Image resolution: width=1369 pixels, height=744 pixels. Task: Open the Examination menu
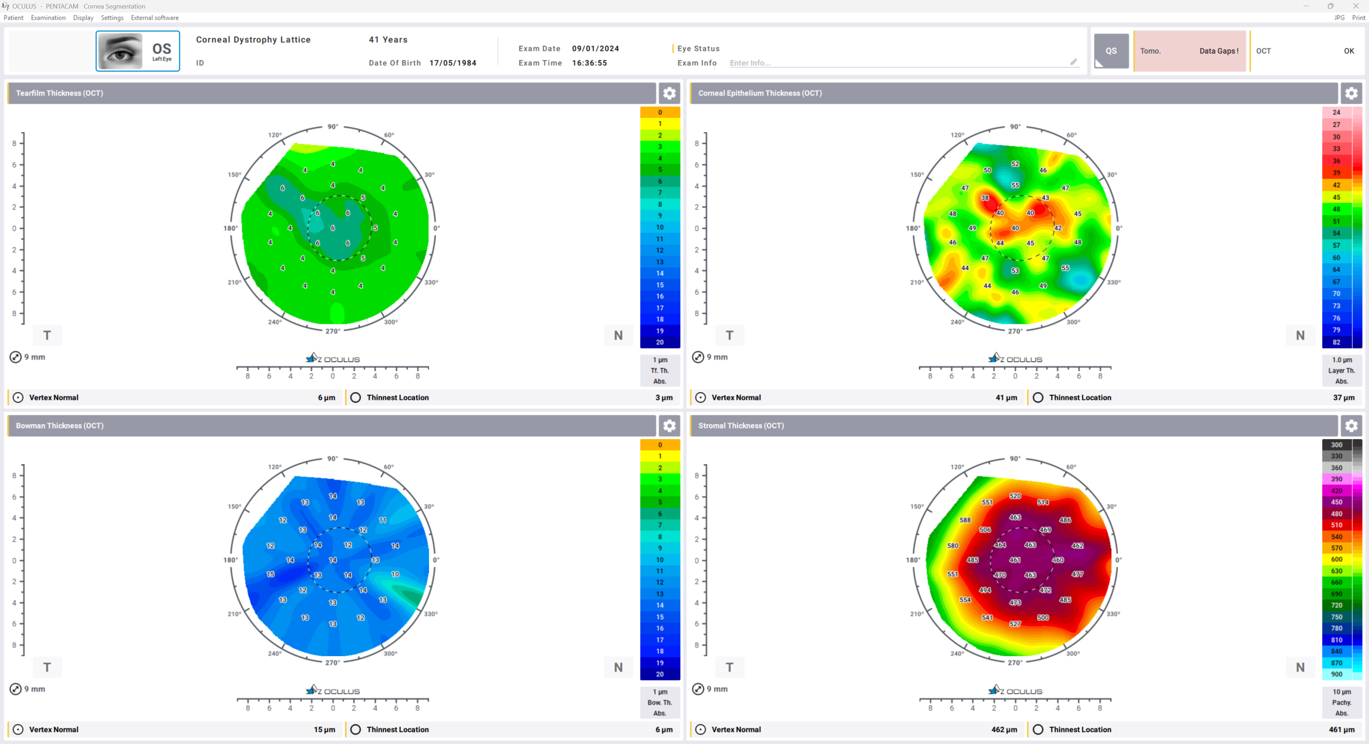click(x=48, y=17)
